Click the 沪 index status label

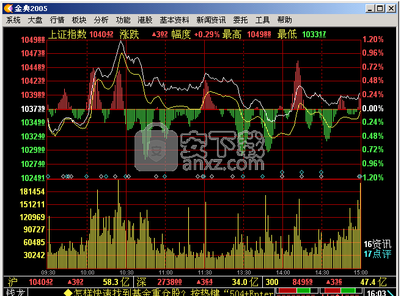tap(13, 282)
